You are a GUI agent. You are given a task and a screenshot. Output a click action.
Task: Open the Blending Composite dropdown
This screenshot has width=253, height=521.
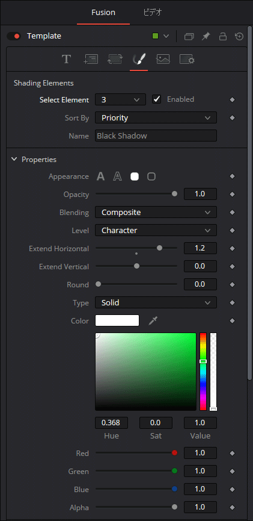(x=156, y=213)
